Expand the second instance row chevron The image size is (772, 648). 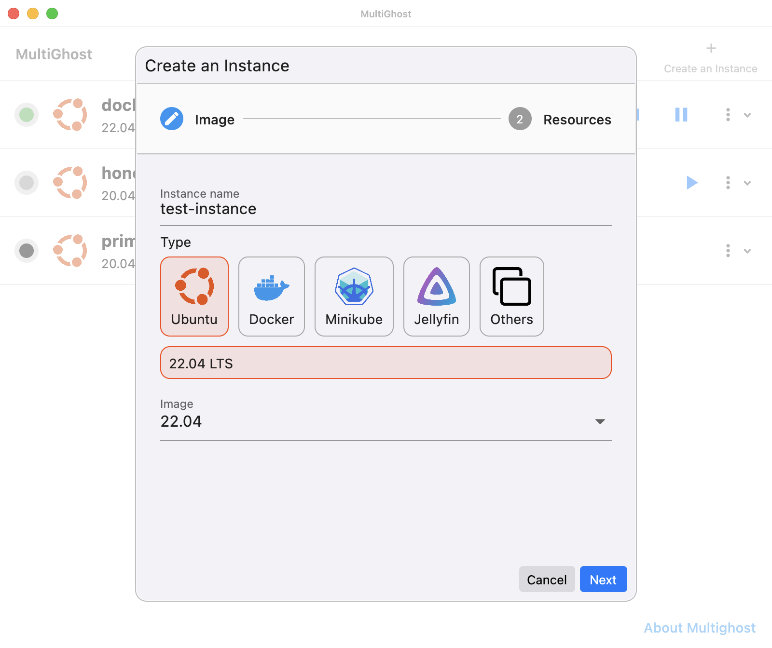pyautogui.click(x=747, y=183)
